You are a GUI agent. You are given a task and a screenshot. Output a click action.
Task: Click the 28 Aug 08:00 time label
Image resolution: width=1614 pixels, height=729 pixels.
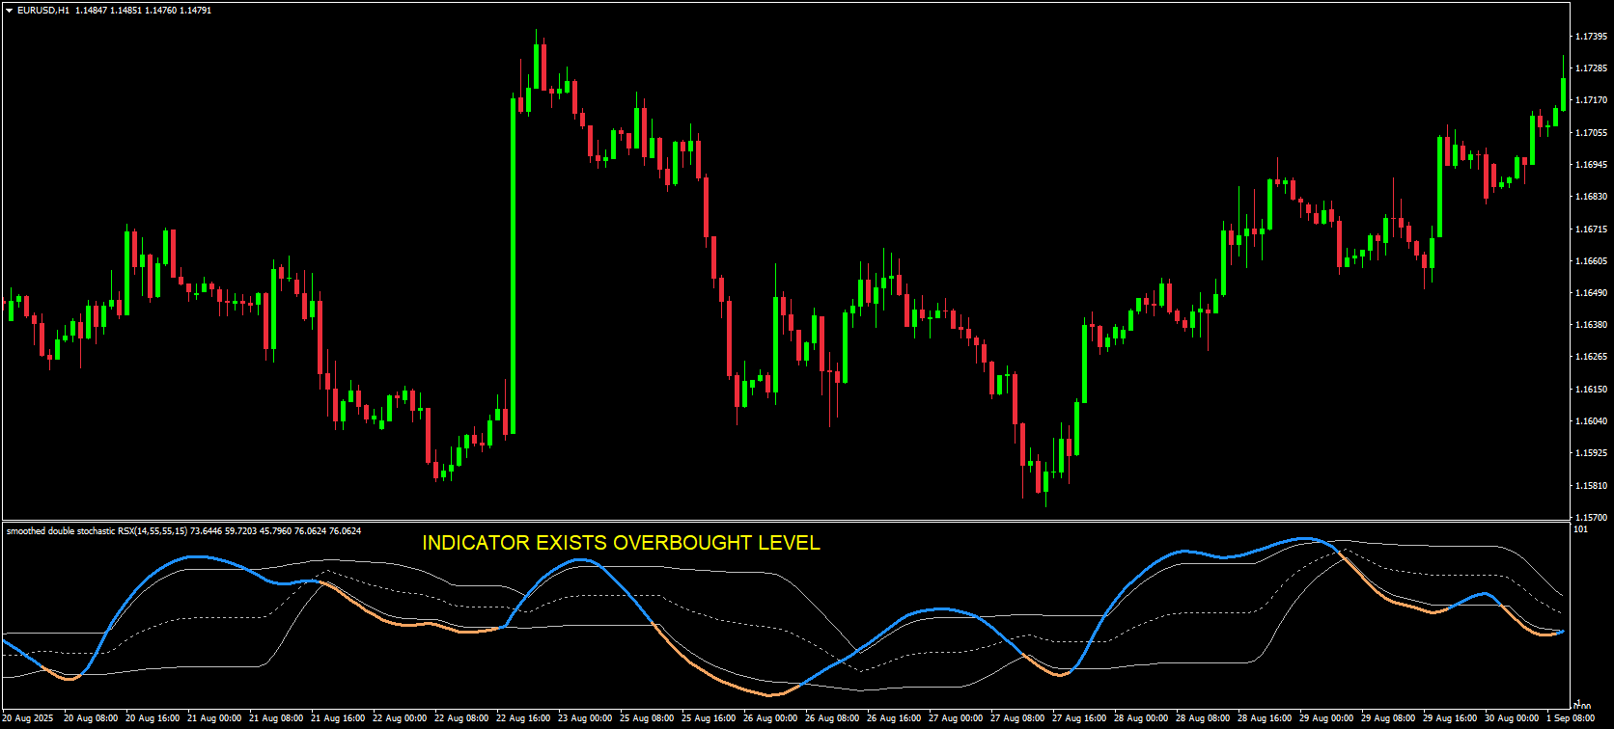coord(1203,718)
